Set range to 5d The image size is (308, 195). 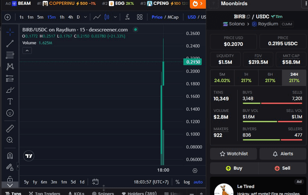click(x=73, y=182)
